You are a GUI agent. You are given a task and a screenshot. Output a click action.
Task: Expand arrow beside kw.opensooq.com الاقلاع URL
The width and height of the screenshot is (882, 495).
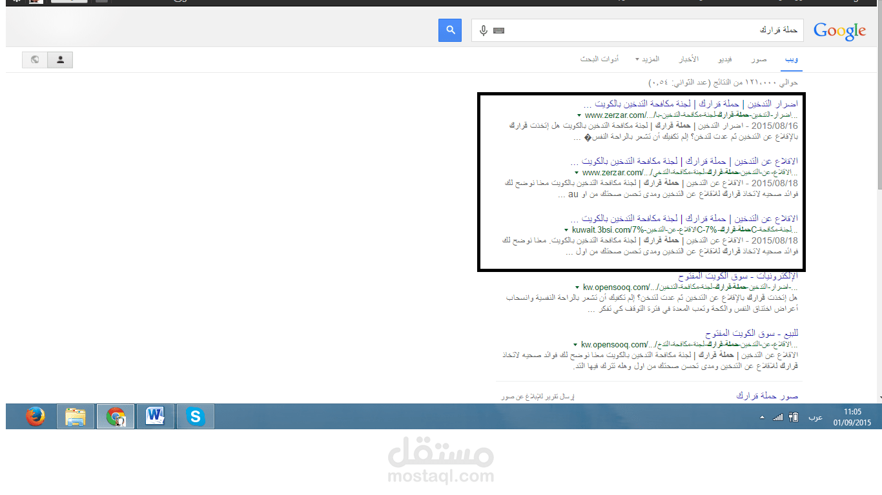click(x=575, y=344)
